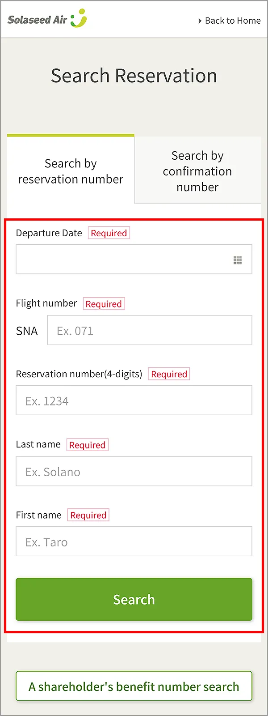Focus the Last name text field
The image size is (268, 716).
134,471
